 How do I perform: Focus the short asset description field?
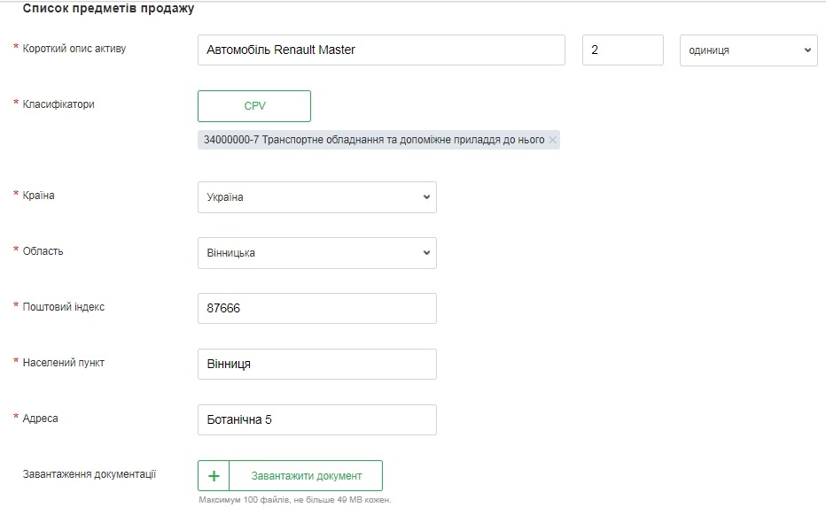click(381, 50)
